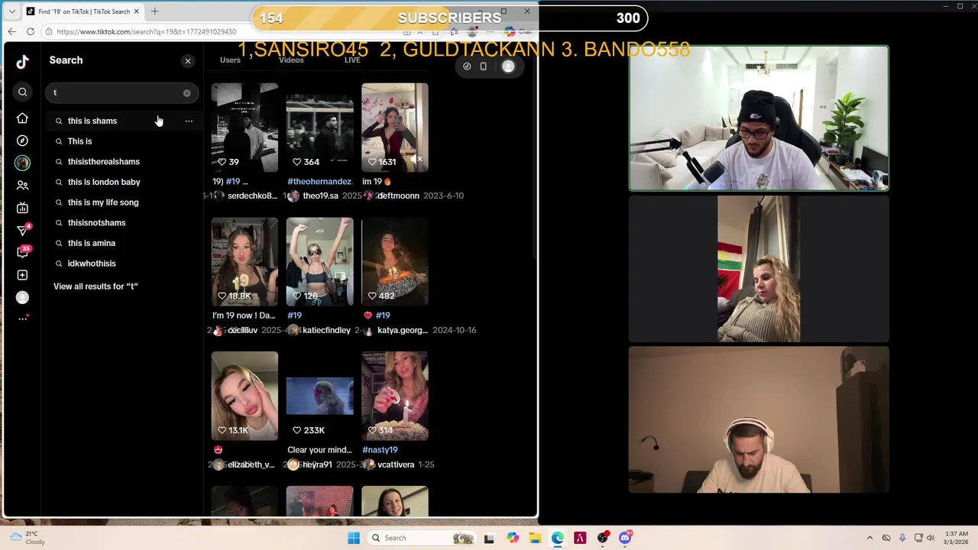Click the phone app icon in top-right pill

coord(483,66)
